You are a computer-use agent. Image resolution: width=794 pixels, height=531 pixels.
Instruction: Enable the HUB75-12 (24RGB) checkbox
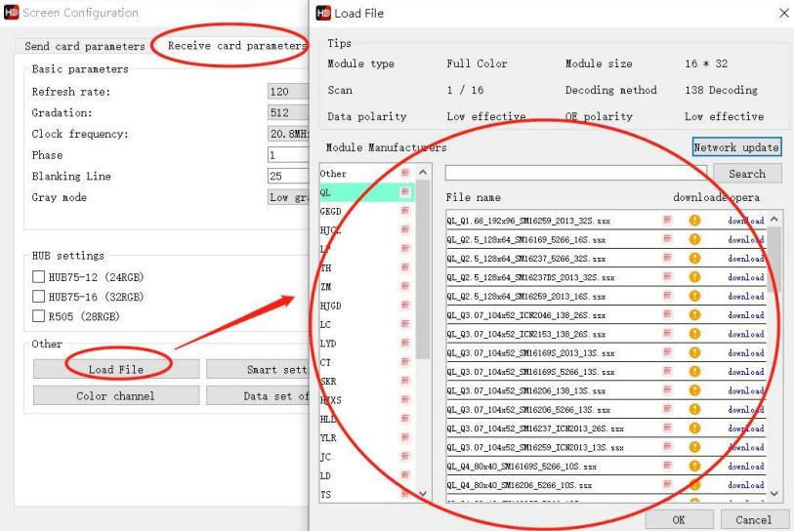pos(38,276)
